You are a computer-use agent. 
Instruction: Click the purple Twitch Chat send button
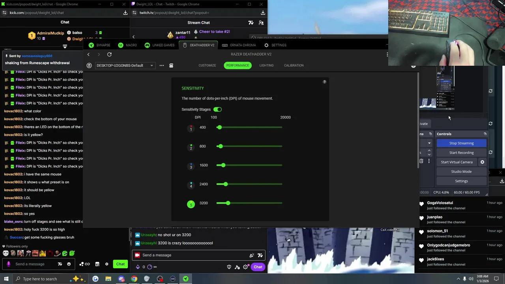pos(258,267)
